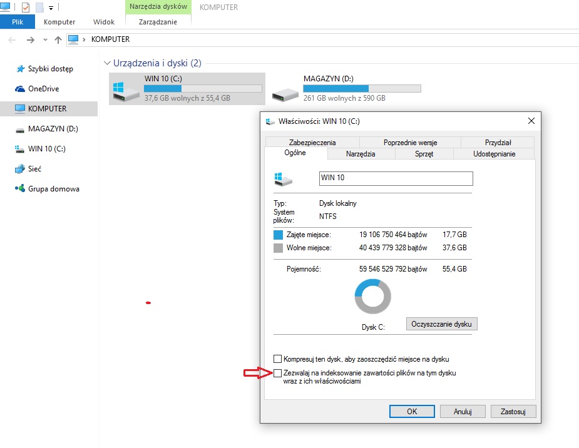Select the Ogólne tab
This screenshot has width=579, height=448.
[x=295, y=153]
